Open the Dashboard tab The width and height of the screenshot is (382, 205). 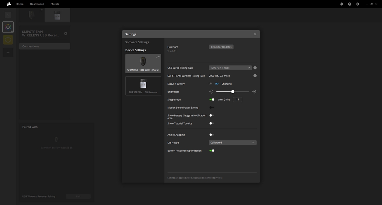(x=37, y=4)
